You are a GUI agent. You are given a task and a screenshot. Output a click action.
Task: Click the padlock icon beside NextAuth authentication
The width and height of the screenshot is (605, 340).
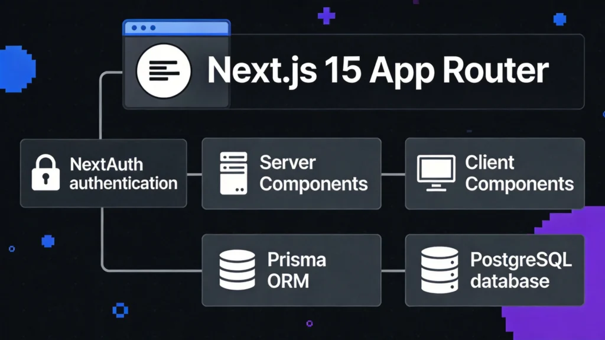point(45,173)
